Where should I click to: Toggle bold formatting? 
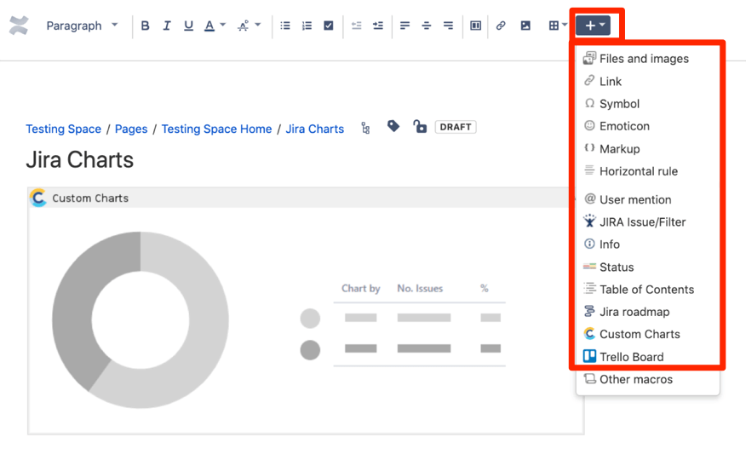[145, 26]
